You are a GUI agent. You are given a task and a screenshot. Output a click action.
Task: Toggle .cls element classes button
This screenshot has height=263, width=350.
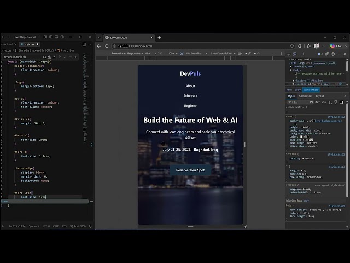click(324, 102)
